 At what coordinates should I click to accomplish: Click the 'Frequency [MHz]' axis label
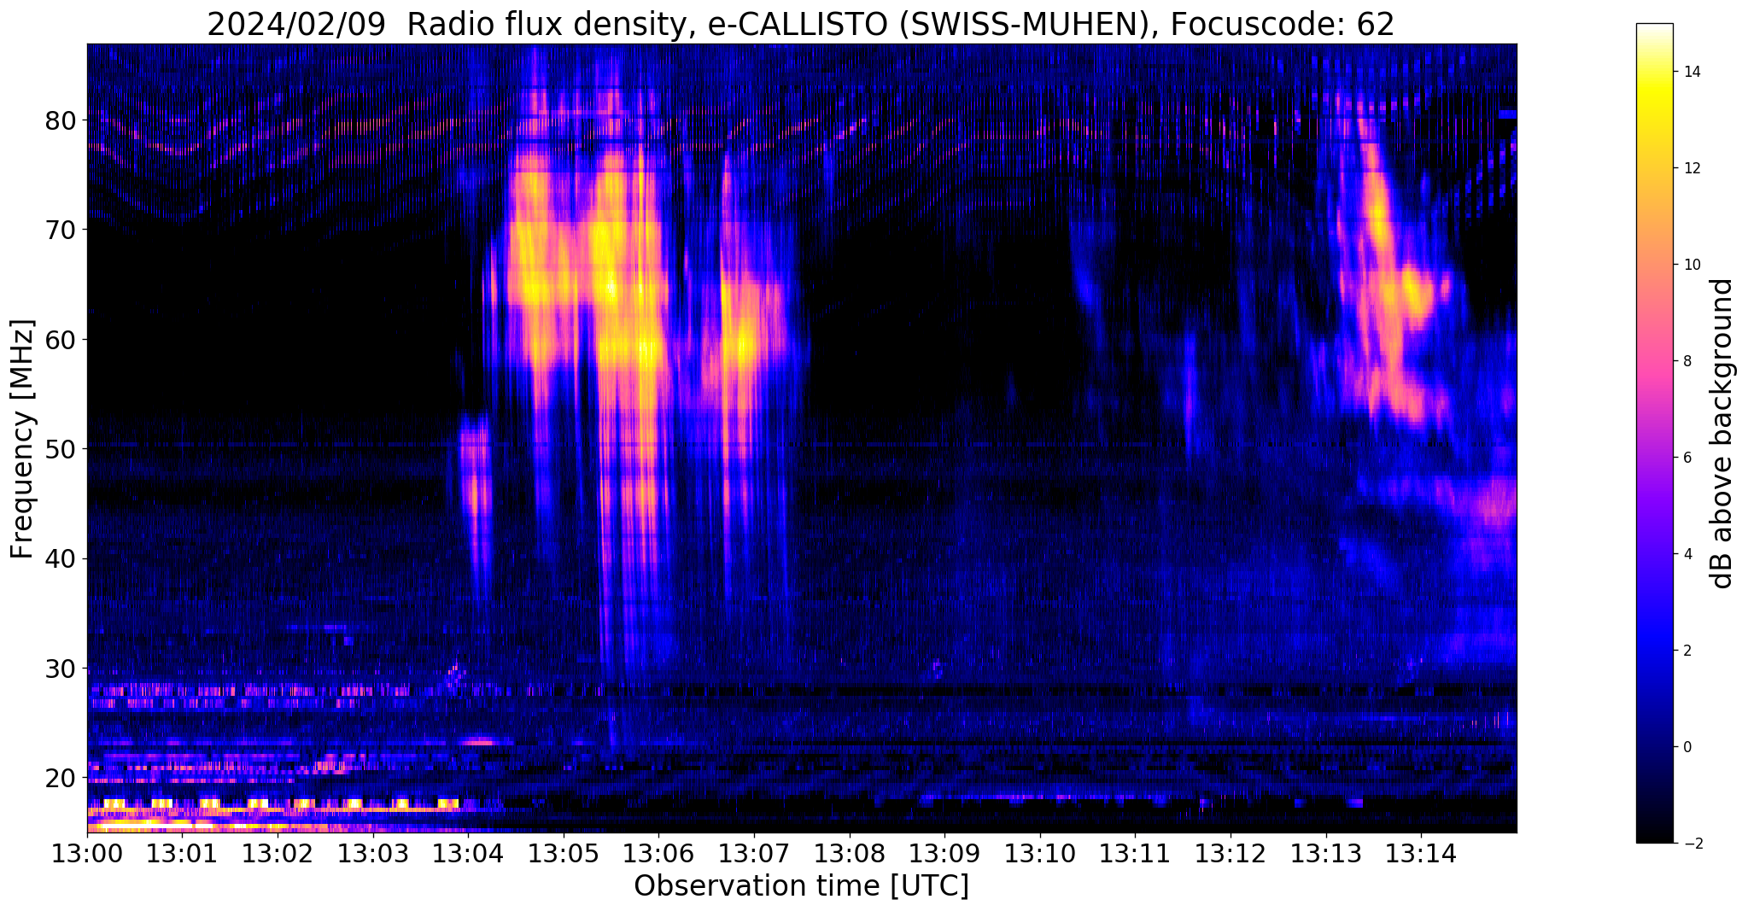coord(22,439)
